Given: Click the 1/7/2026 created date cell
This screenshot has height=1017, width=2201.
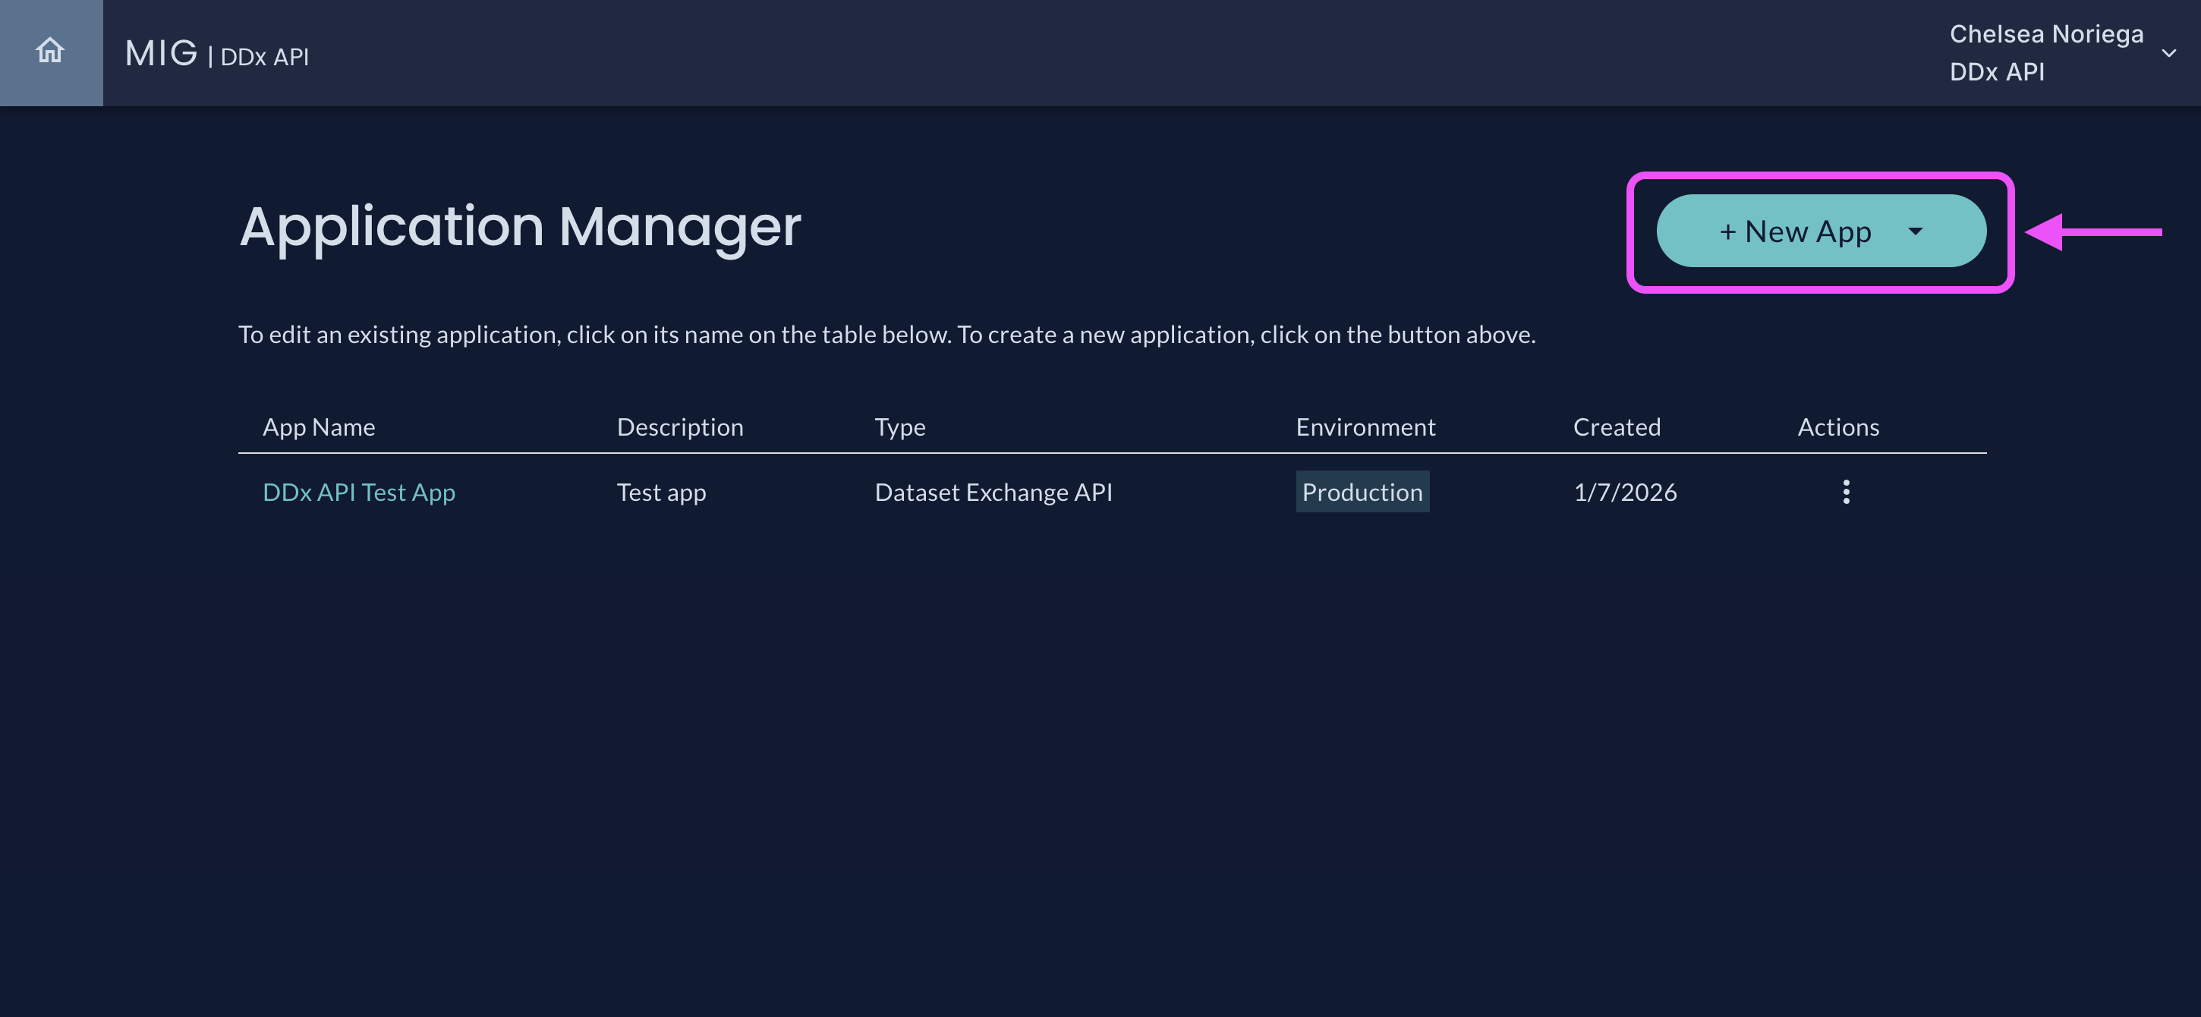Looking at the screenshot, I should click(x=1625, y=493).
